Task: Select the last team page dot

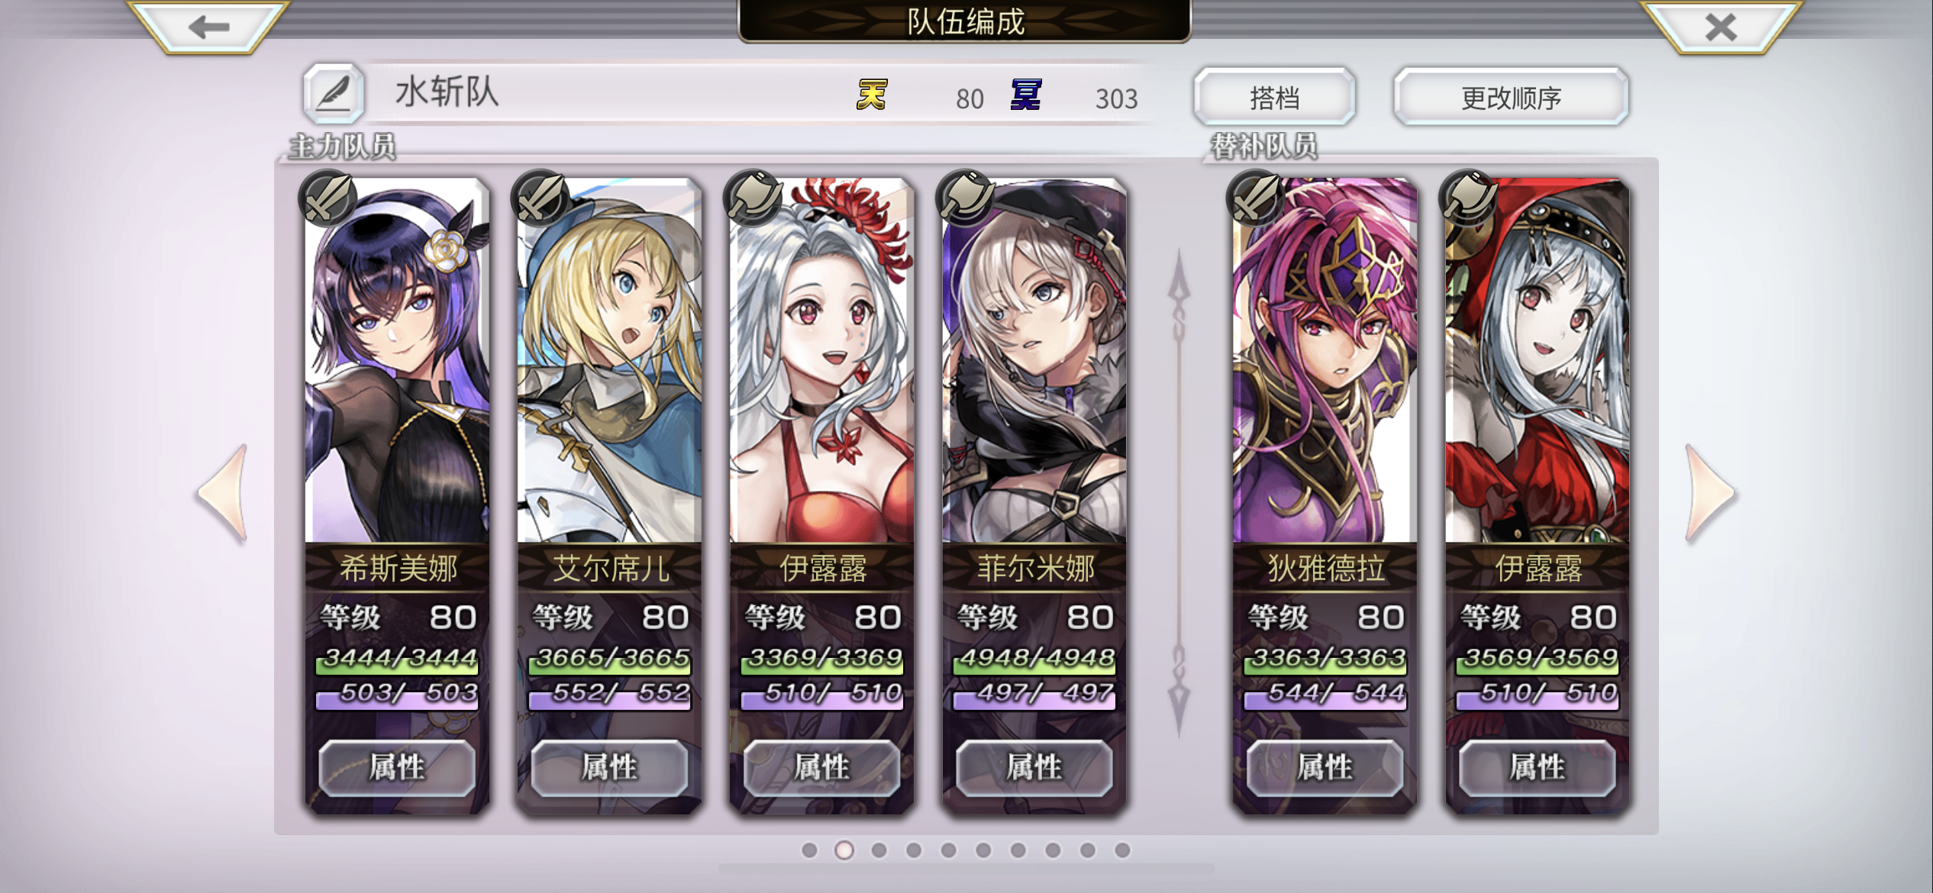Action: pyautogui.click(x=1121, y=849)
